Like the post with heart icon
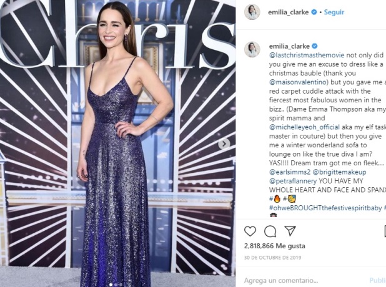Viewport: 386px width, 287px height. coord(250,231)
